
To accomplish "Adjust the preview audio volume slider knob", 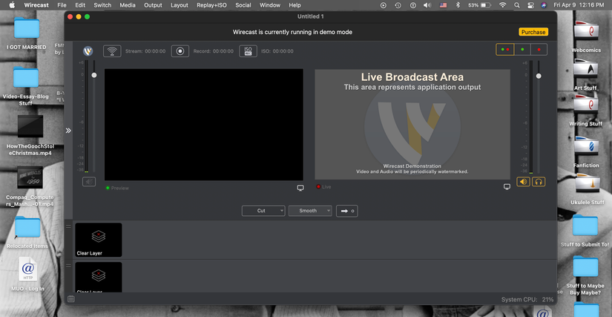I will point(94,75).
